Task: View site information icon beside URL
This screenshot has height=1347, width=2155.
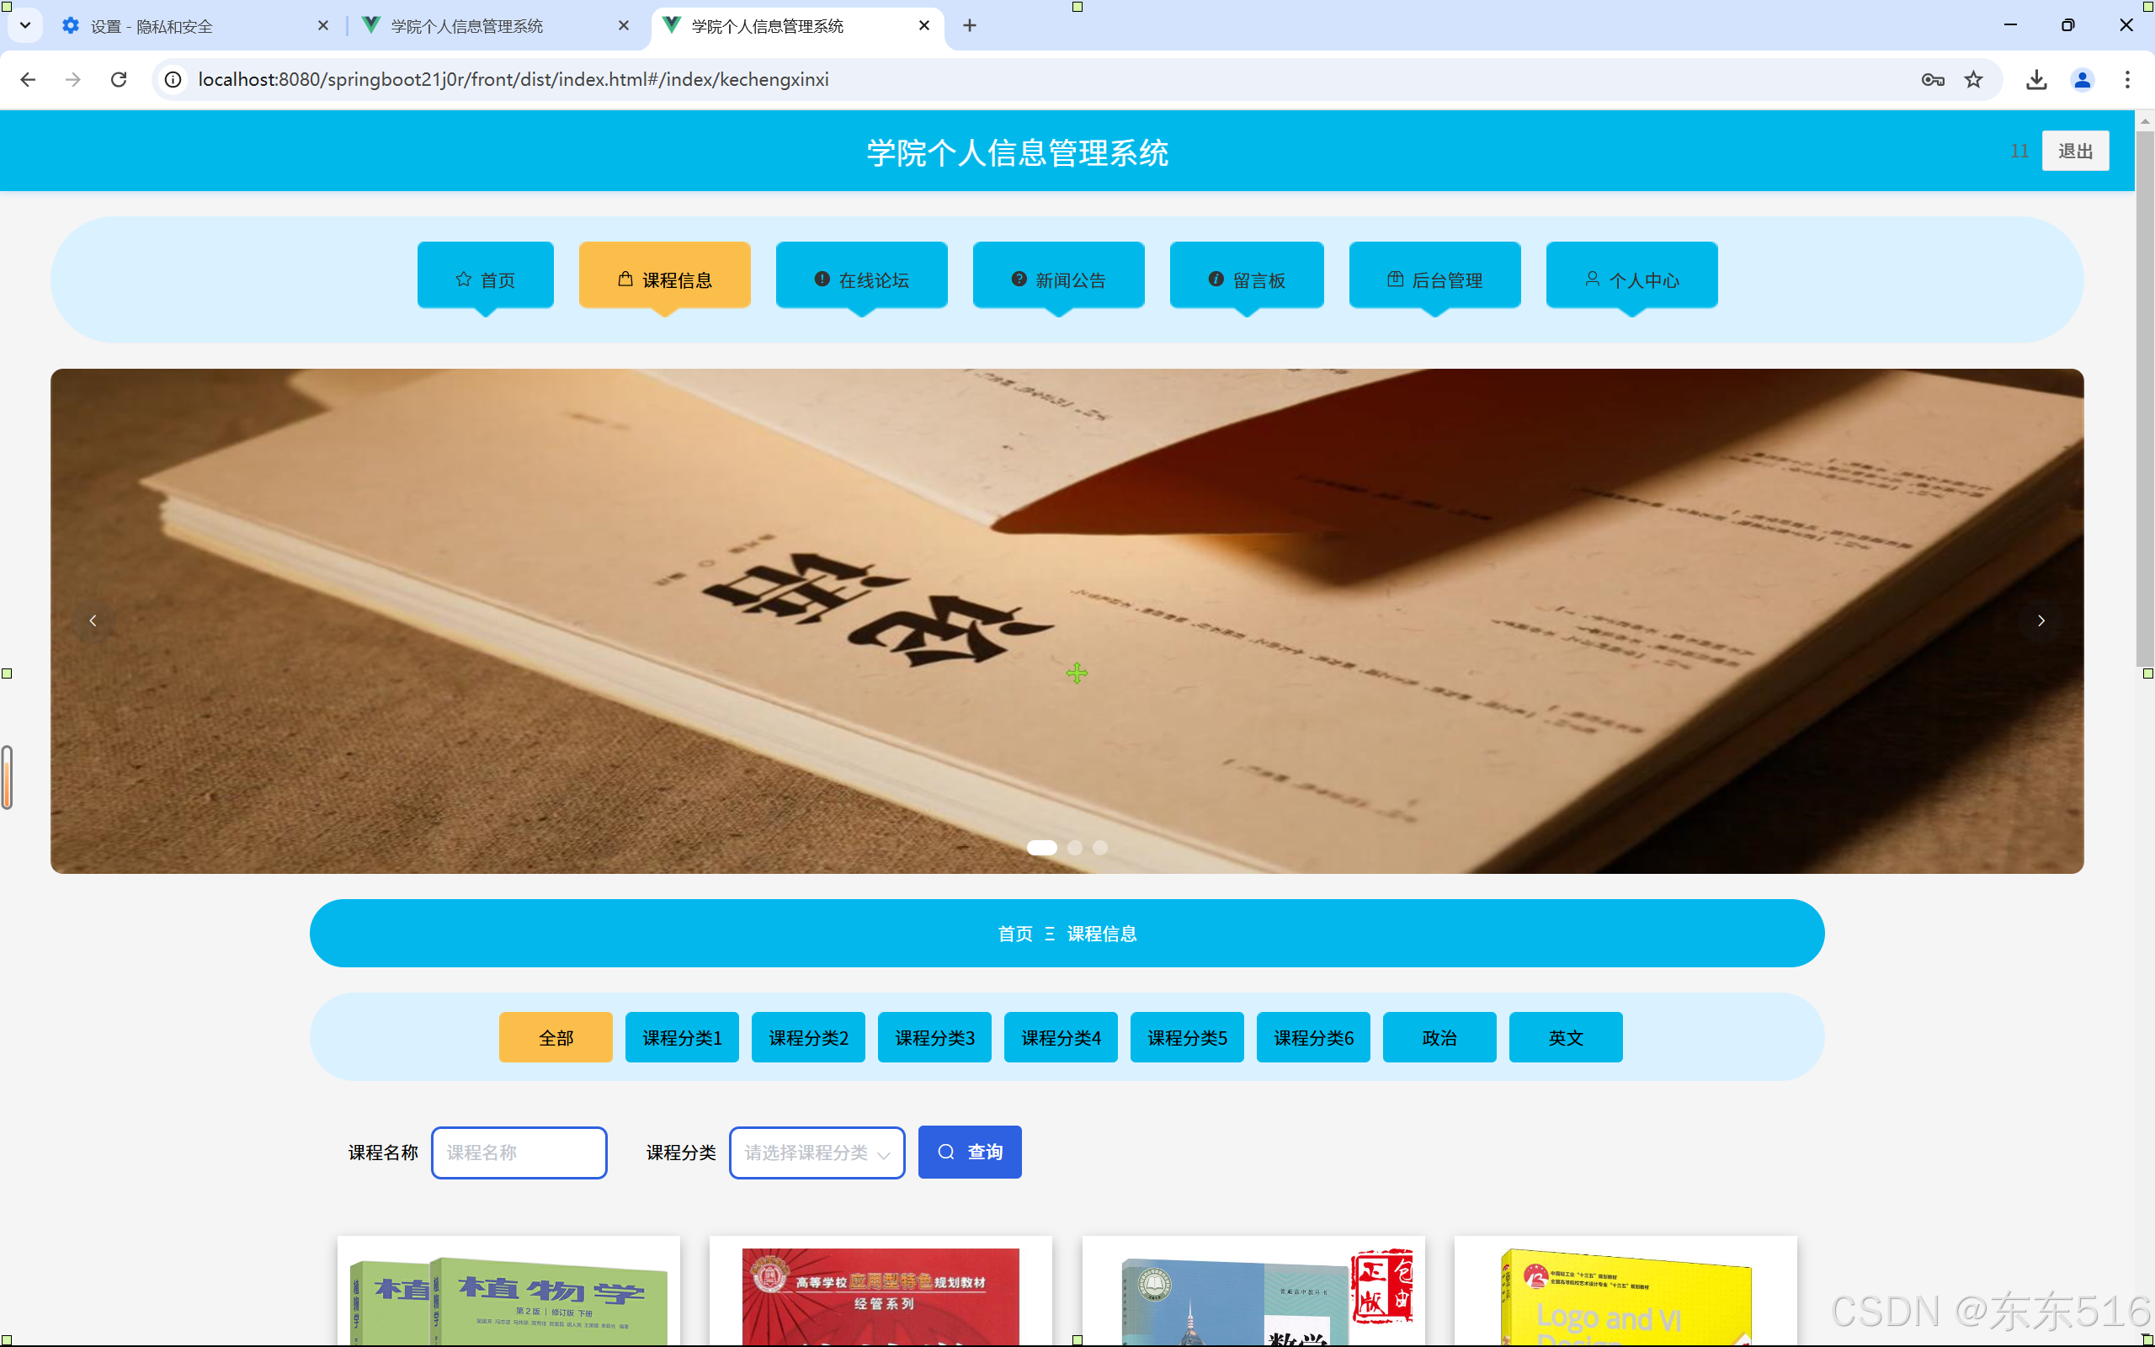Action: tap(173, 79)
